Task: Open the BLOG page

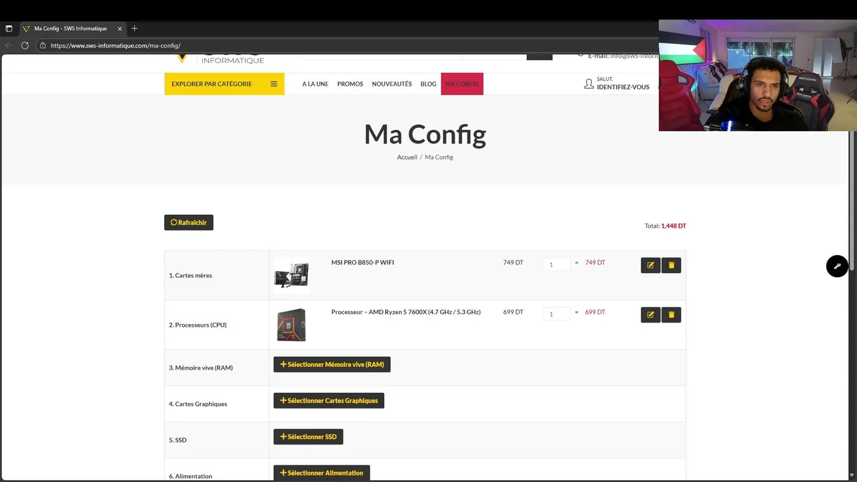Action: pos(428,84)
